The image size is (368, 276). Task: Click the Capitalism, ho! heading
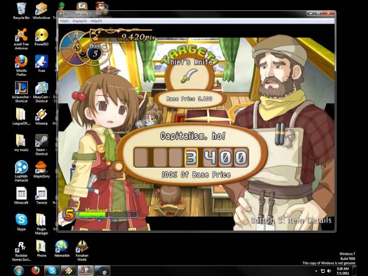pos(193,136)
